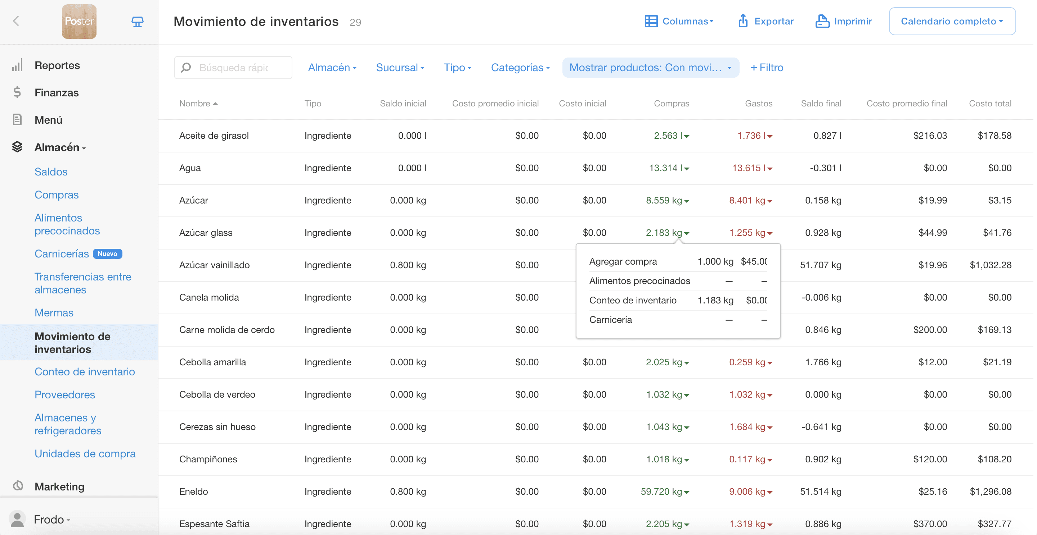The width and height of the screenshot is (1037, 535).
Task: Expand Agua gastos 13.615 l
Action: 752,168
